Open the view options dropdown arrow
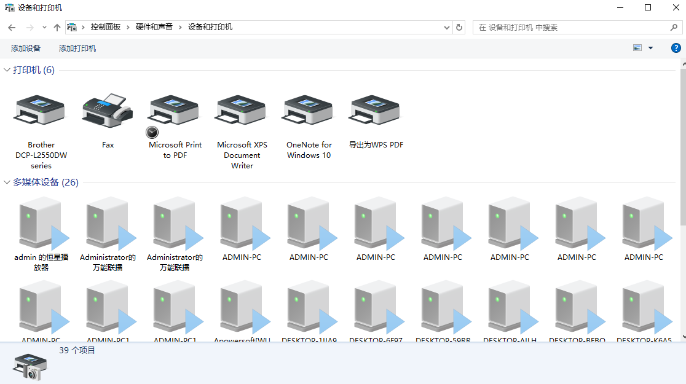 pos(650,48)
